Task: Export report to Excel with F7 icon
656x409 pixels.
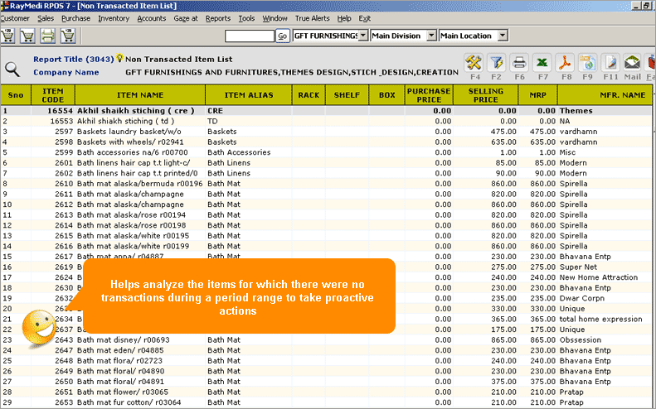Action: coord(542,63)
